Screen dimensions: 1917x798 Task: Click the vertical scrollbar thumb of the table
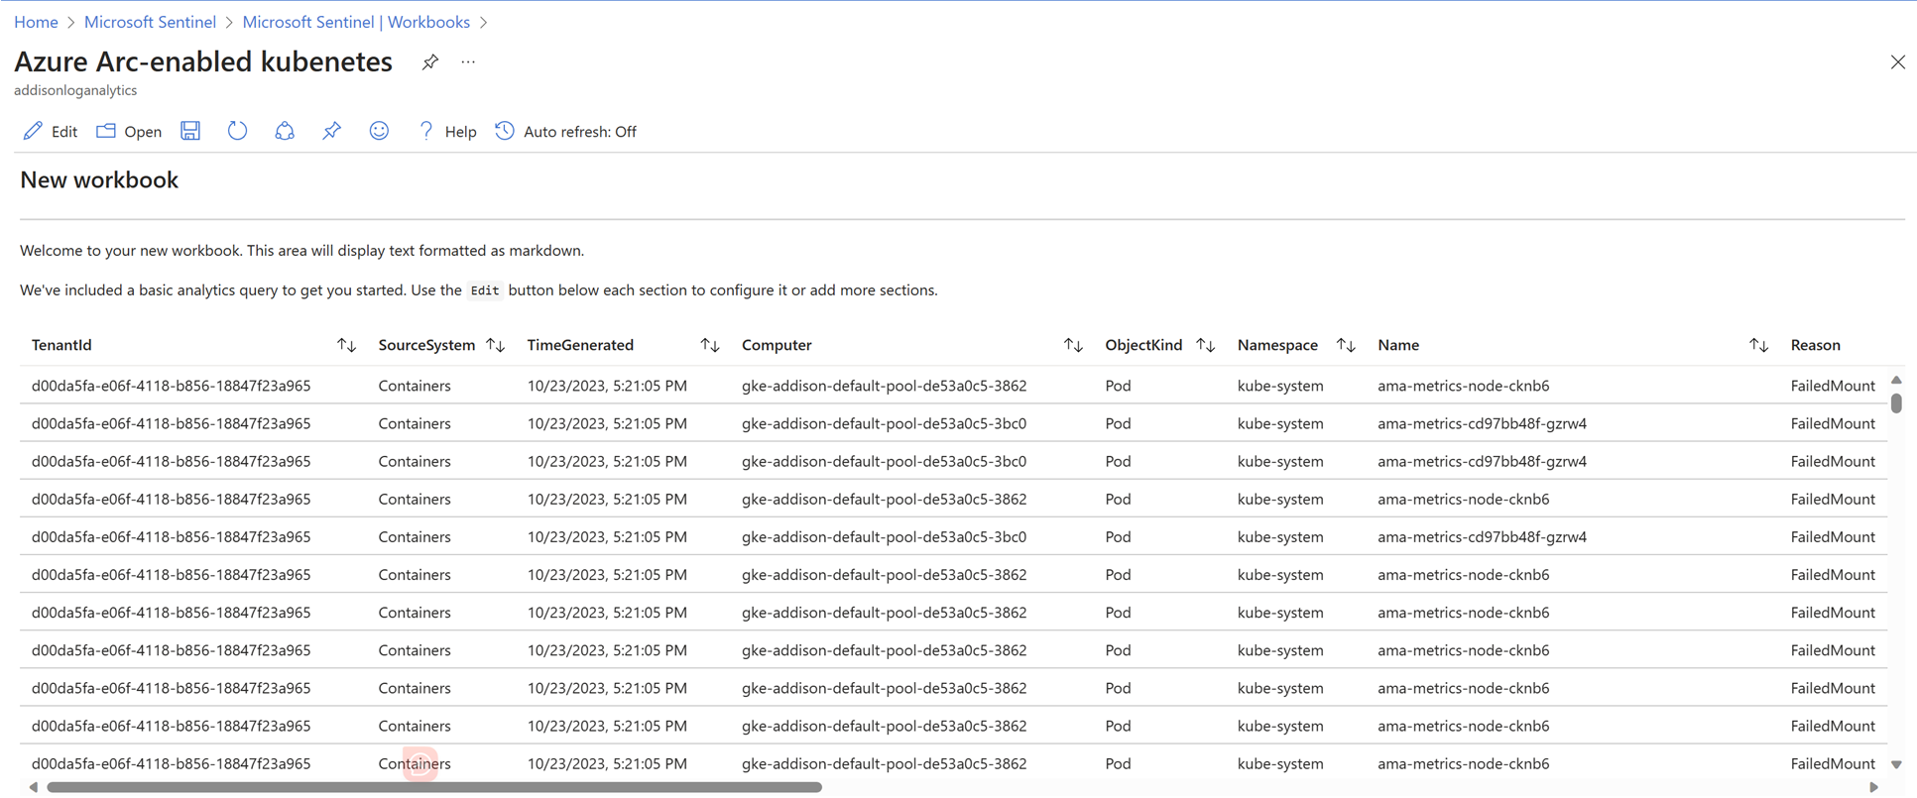coord(1896,403)
